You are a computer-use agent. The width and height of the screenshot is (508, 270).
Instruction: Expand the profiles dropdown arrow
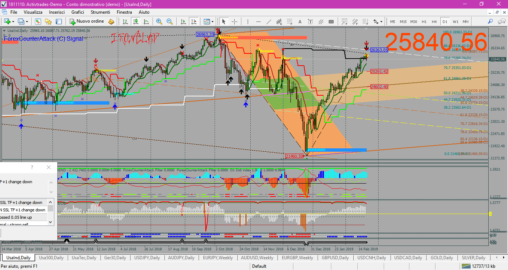click(x=27, y=22)
